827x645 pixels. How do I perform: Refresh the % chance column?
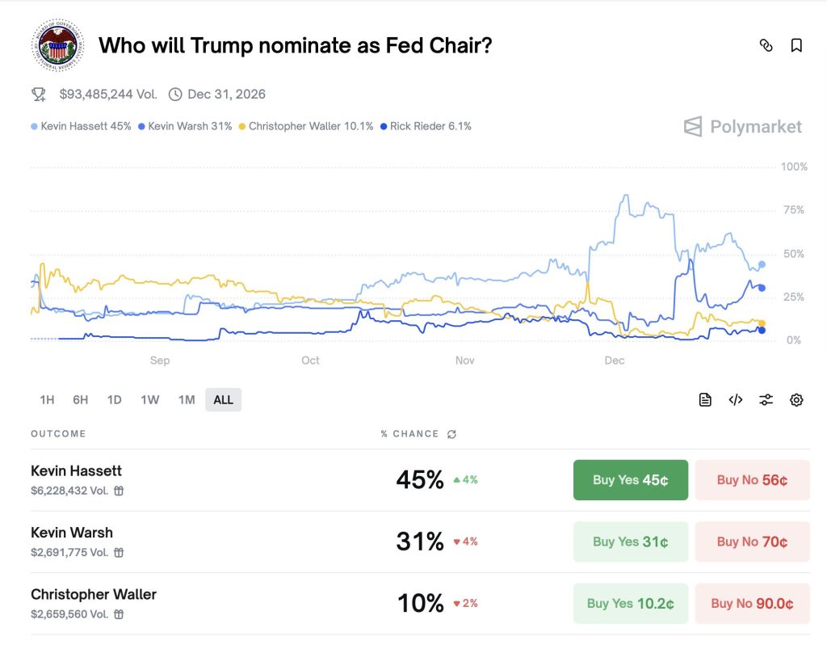[451, 434]
